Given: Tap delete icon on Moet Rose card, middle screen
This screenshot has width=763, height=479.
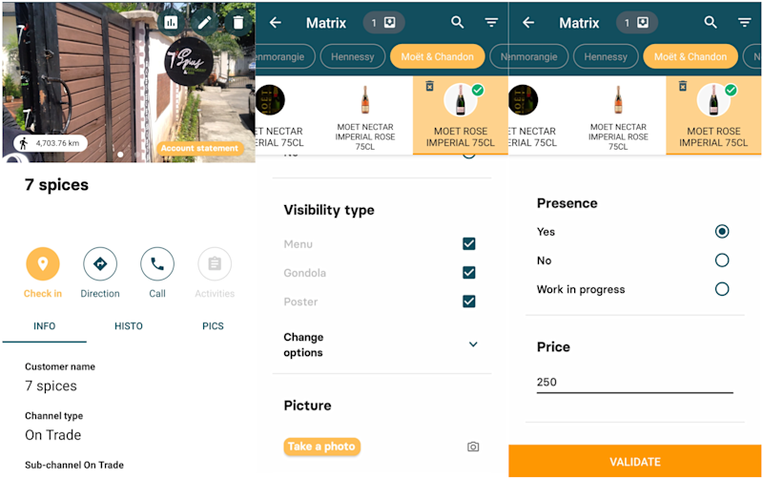Looking at the screenshot, I should point(430,86).
